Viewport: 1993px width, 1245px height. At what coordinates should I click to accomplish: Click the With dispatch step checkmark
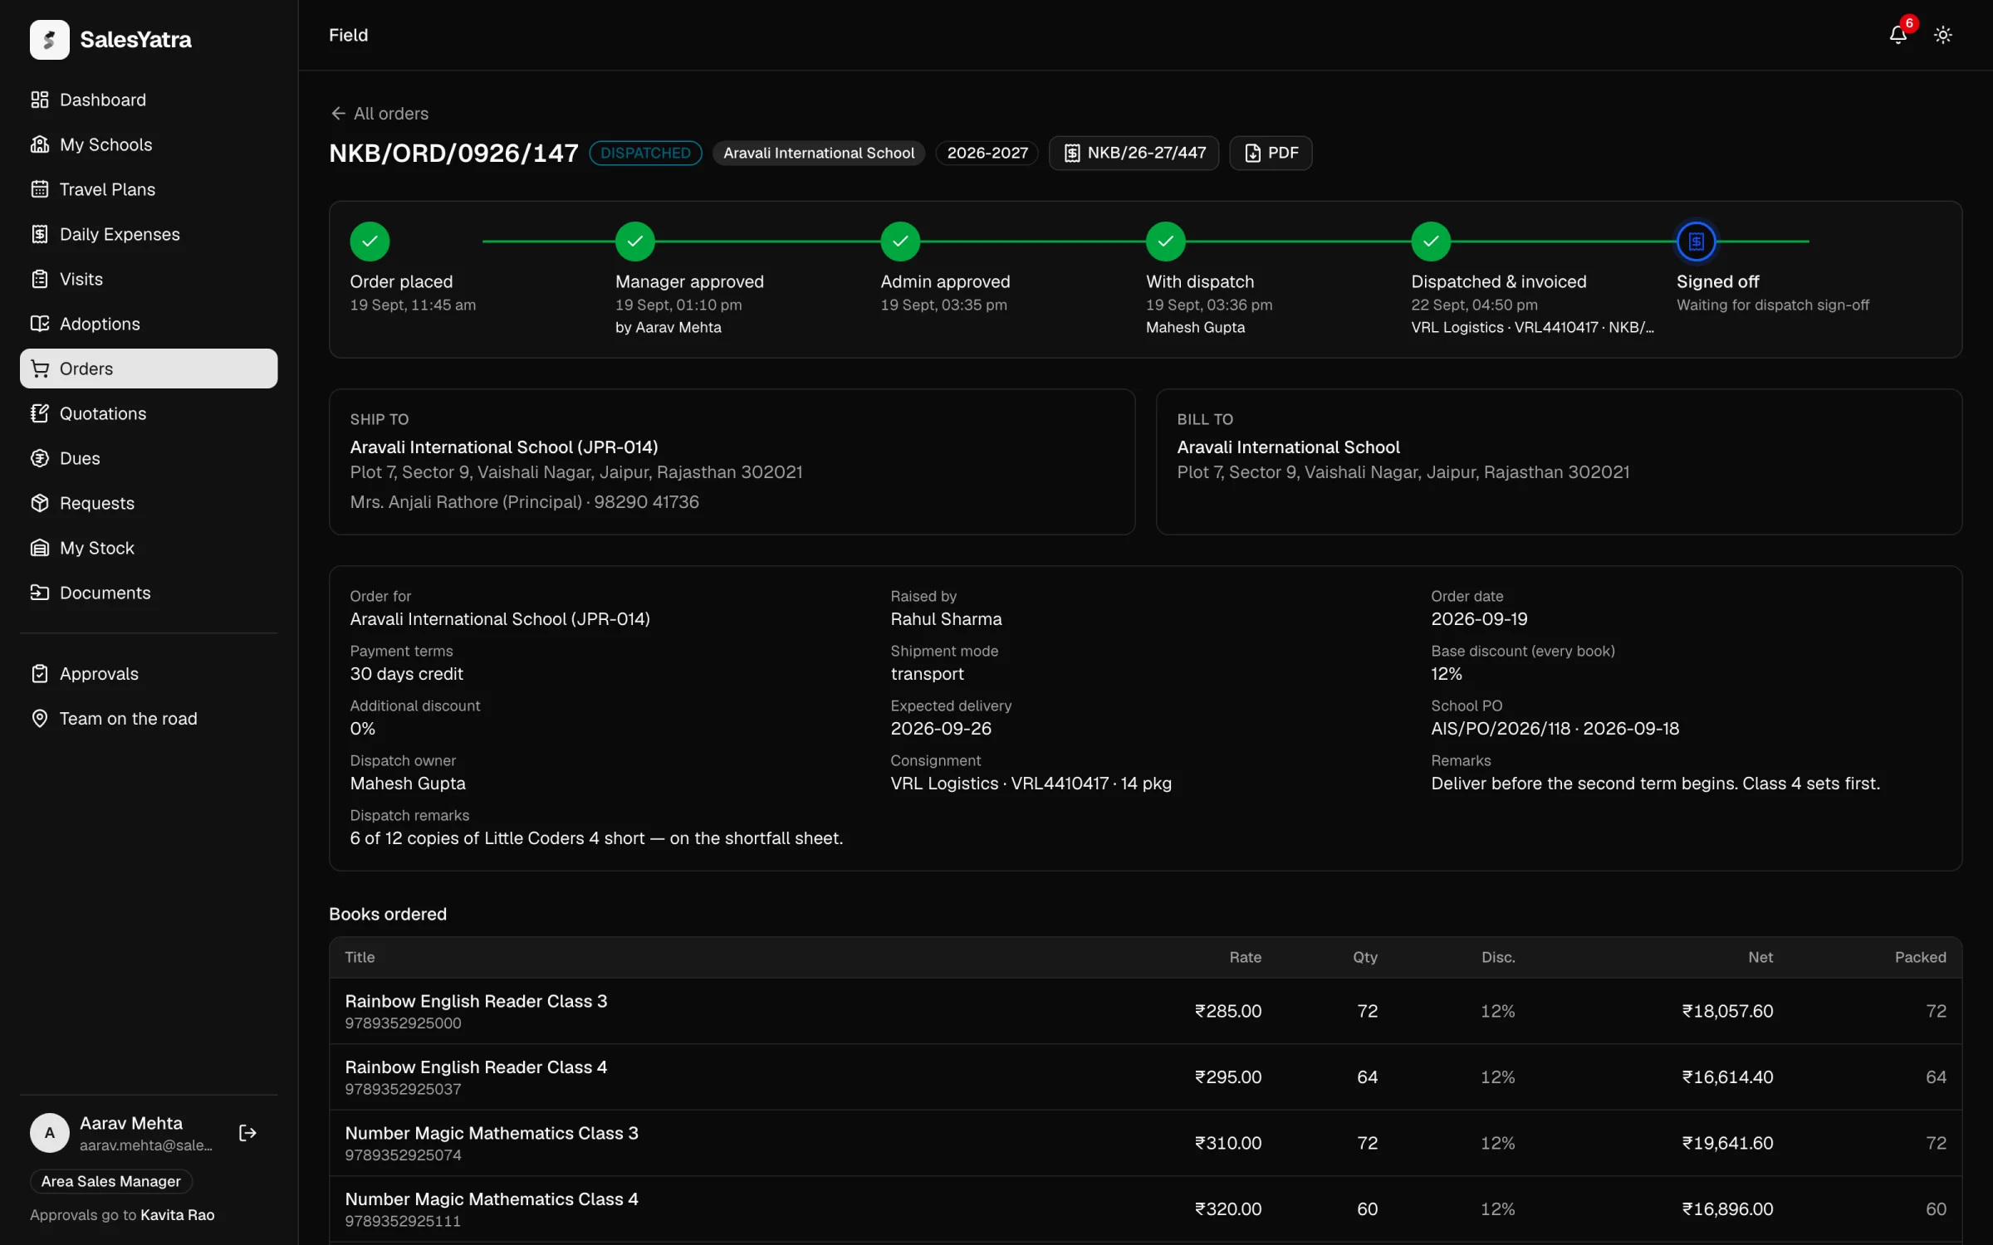click(1166, 242)
